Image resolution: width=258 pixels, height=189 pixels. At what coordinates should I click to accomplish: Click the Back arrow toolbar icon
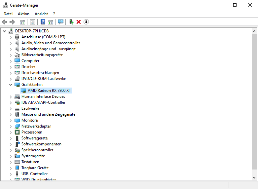[x=5, y=22]
